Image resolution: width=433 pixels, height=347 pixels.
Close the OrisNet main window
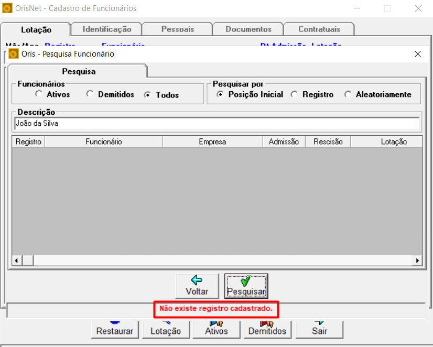click(x=418, y=8)
